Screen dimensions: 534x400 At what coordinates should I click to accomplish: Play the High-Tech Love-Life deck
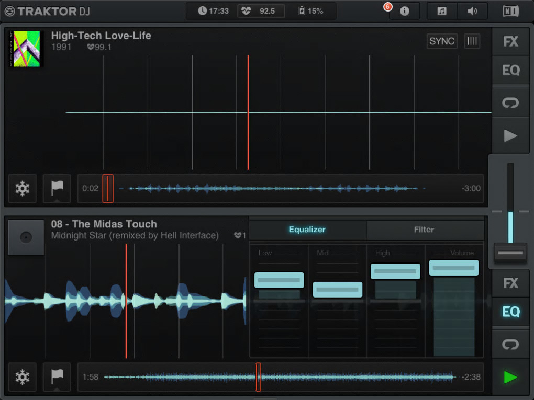[510, 135]
